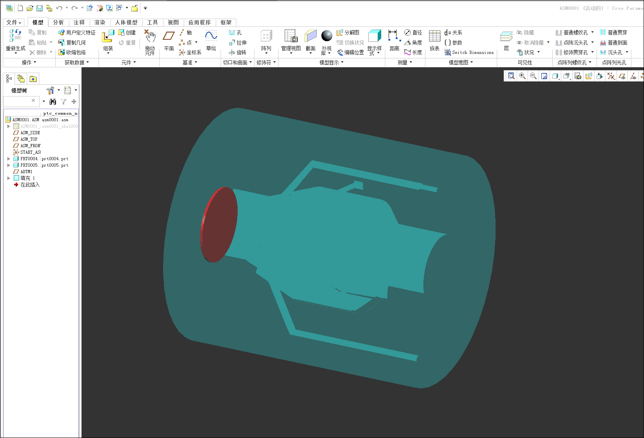This screenshot has width=644, height=438.
Task: Click the Regenerate (重新生成) icon
Action: pyautogui.click(x=15, y=36)
